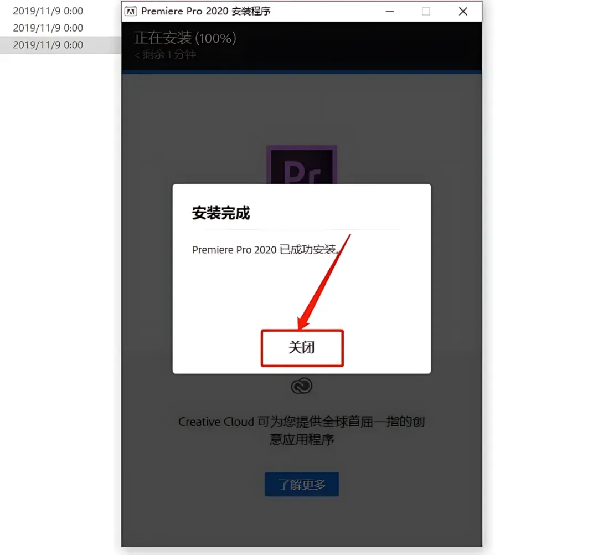Click the blue installation progress bar

pyautogui.click(x=302, y=72)
